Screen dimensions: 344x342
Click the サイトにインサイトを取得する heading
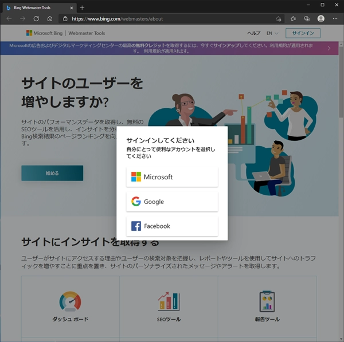pos(90,242)
